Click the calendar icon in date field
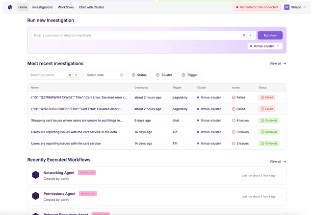Viewport: 314px width, 215px height. 121,75
